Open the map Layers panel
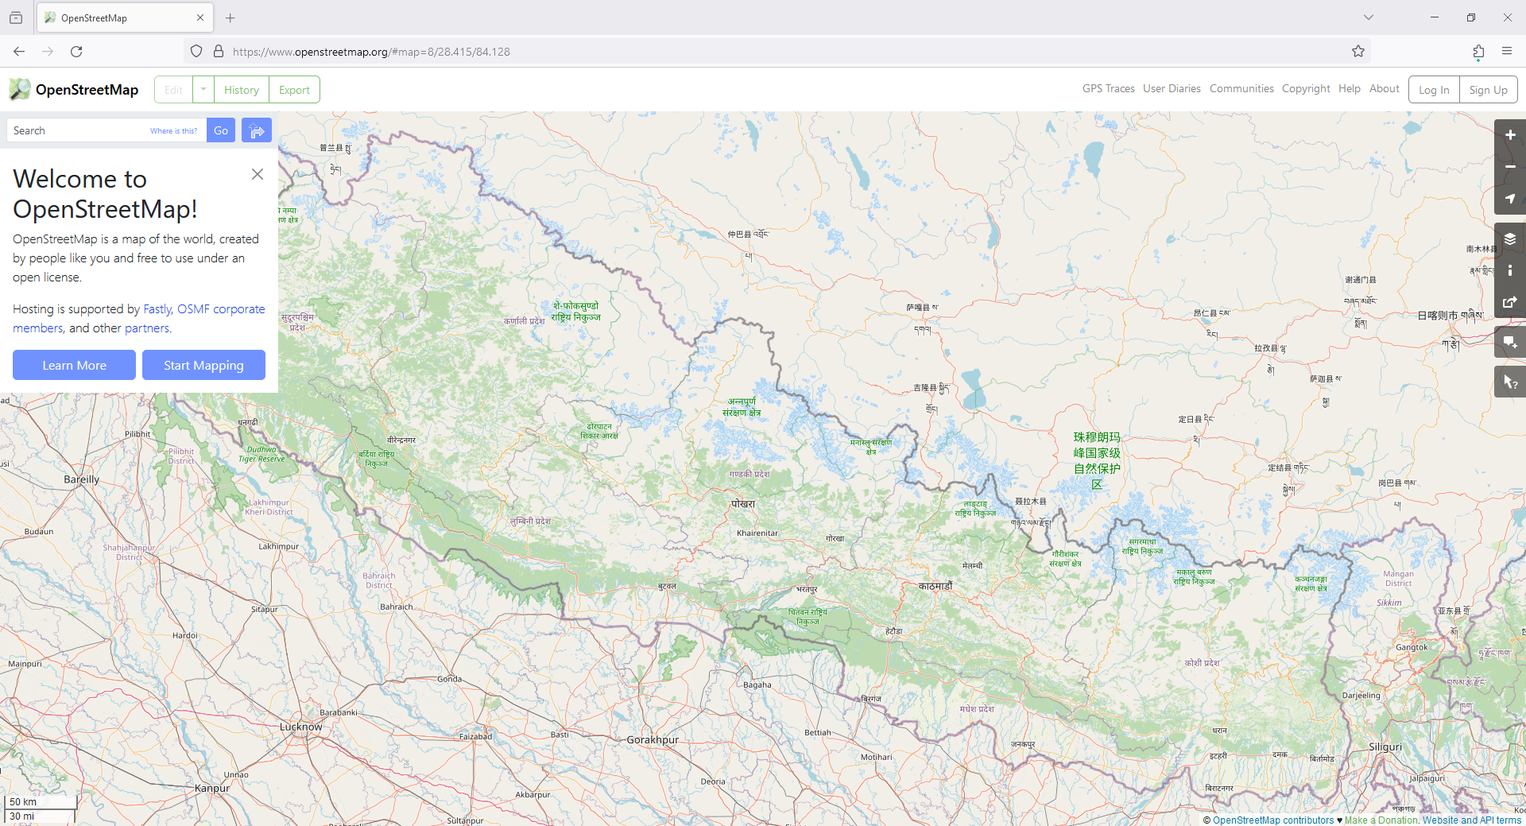Screen dimensions: 1526x826 (1510, 238)
